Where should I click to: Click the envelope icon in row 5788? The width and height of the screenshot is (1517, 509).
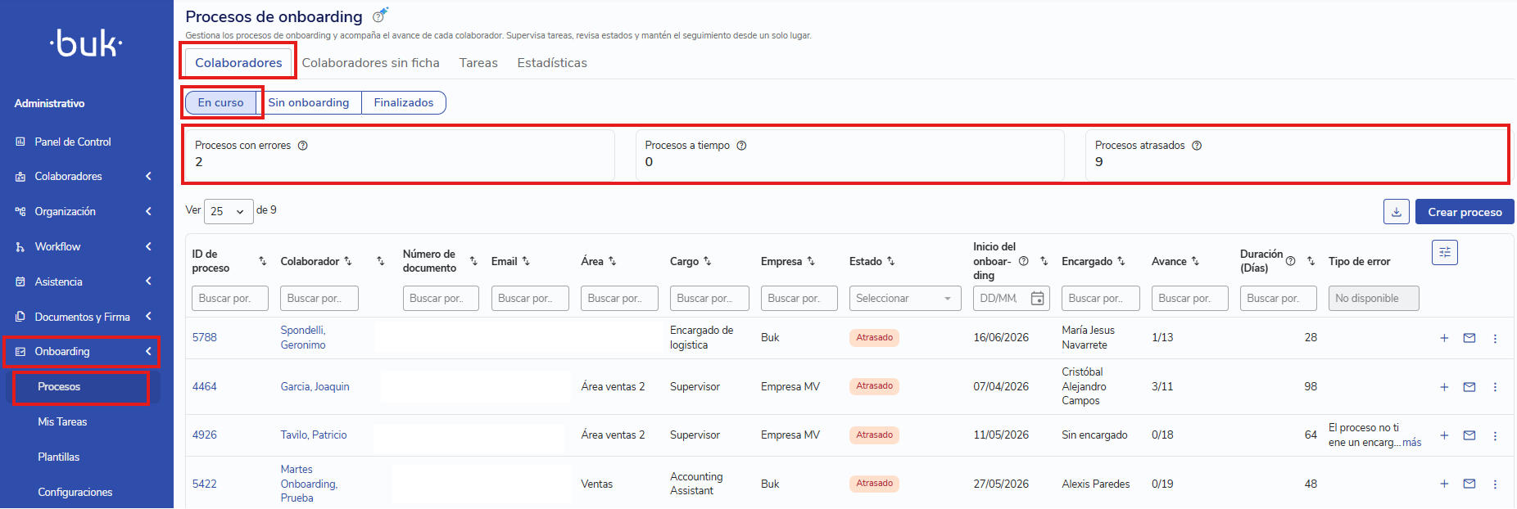[1469, 338]
